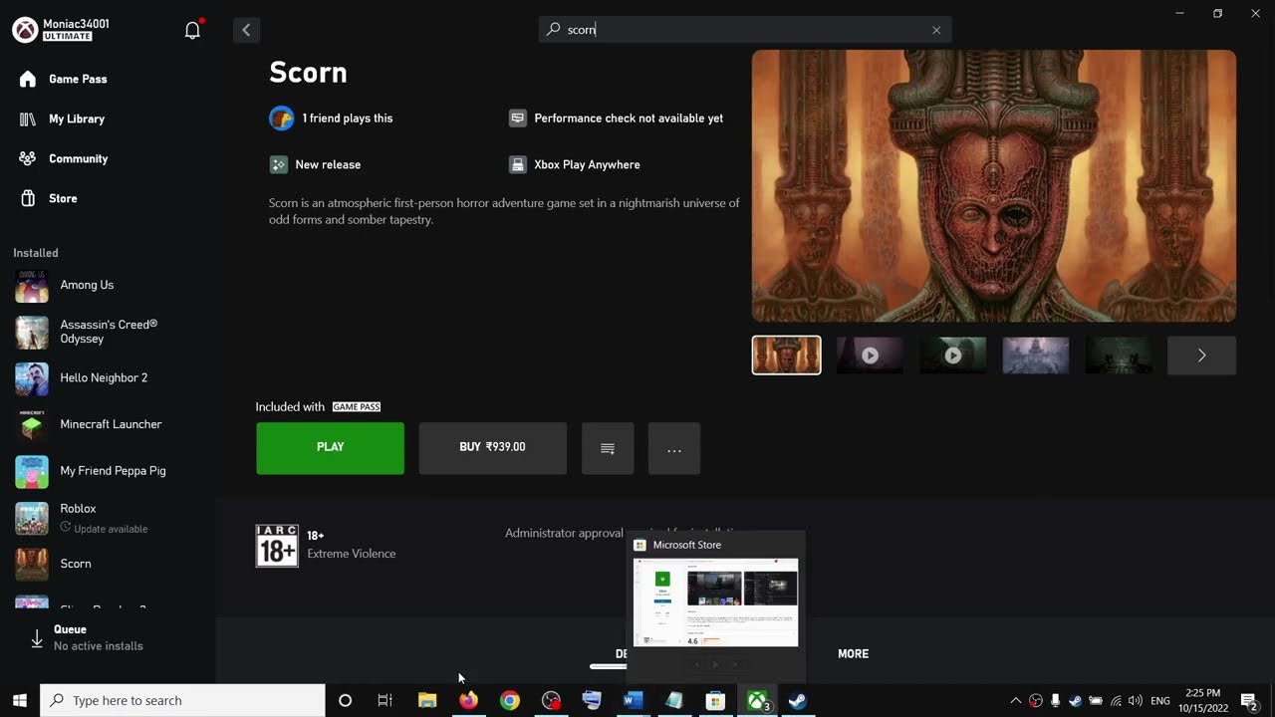
Task: Click the Xbox Play Anywhere label
Action: pos(587,165)
